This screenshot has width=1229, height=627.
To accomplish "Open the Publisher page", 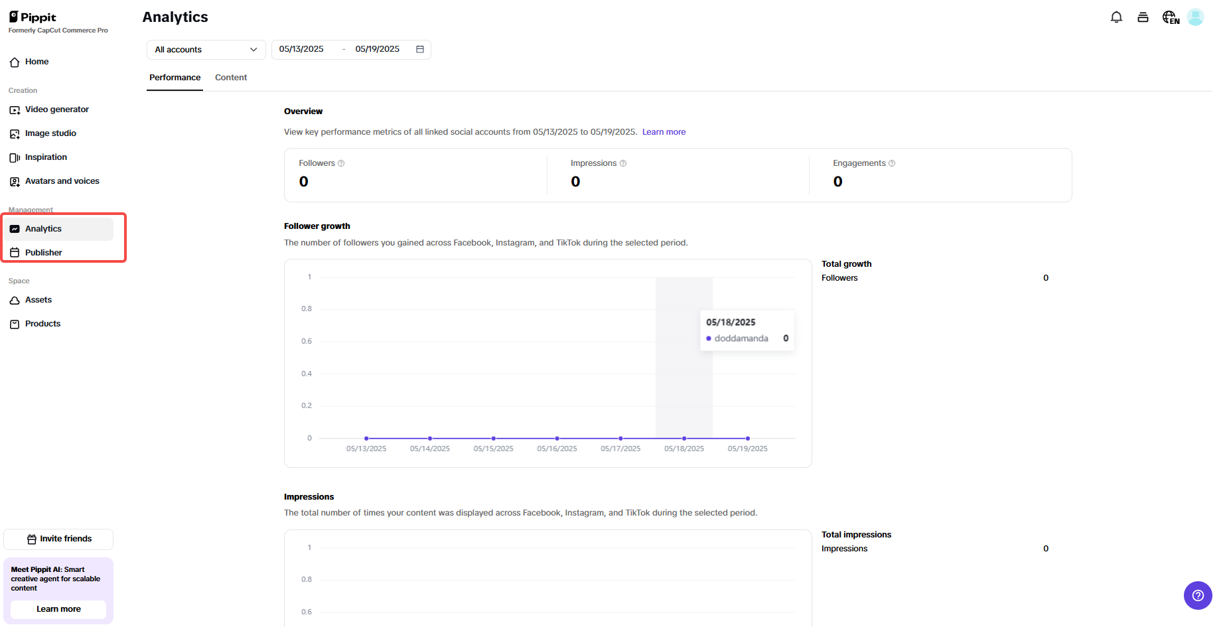I will pos(43,252).
